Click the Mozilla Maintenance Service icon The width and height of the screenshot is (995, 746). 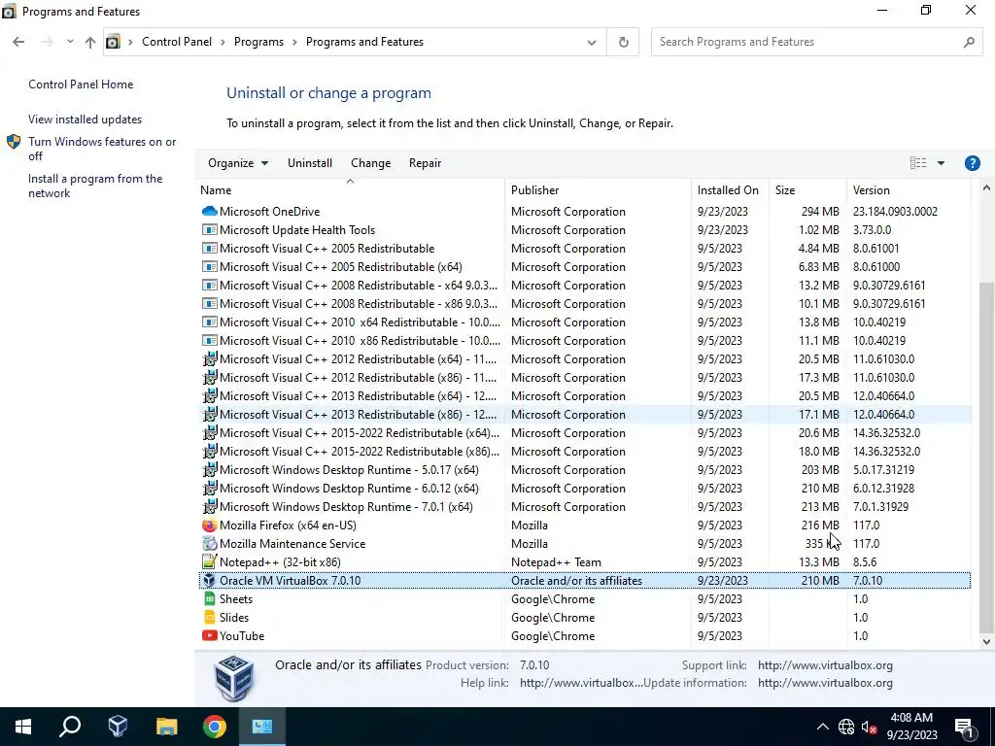click(210, 544)
